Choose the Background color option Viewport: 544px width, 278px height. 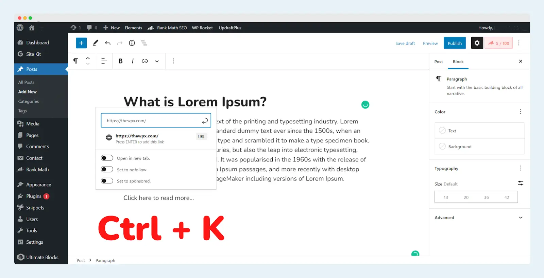pos(479,146)
